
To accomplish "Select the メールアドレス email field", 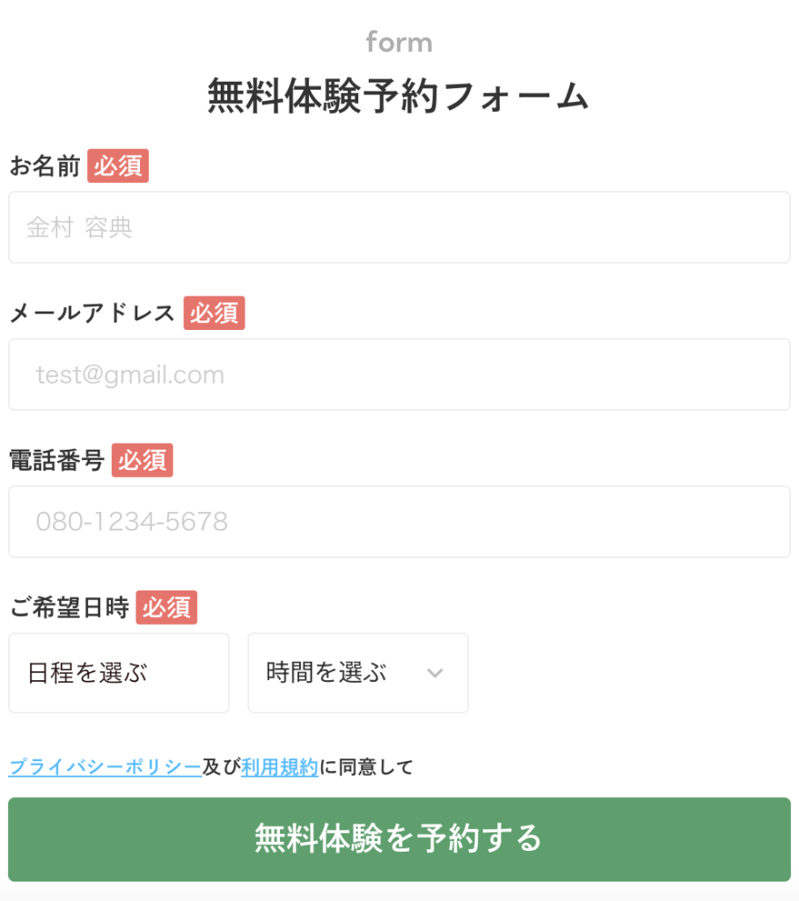I will 399,375.
